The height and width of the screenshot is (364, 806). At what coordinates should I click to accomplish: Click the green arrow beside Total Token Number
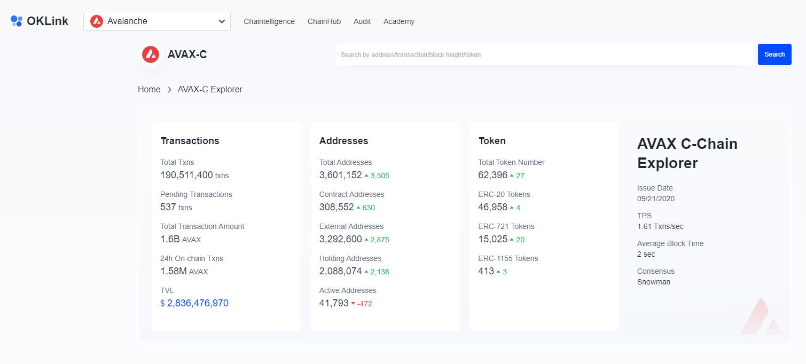[512, 176]
